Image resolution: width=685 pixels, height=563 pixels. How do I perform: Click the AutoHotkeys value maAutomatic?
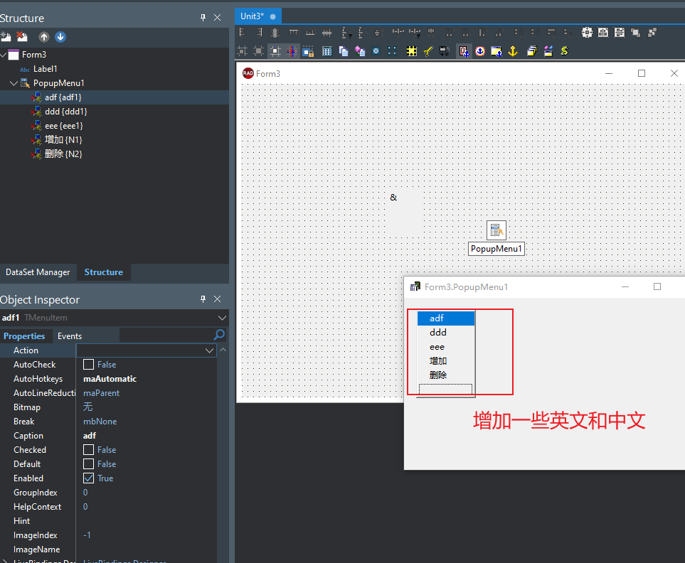pos(110,379)
